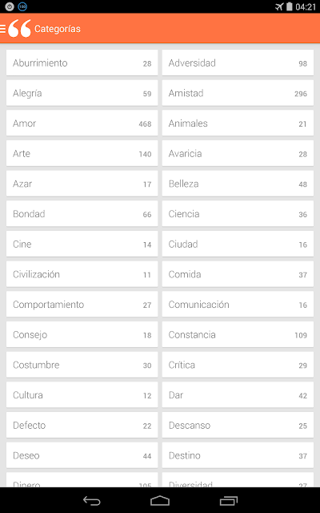The width and height of the screenshot is (320, 513).
Task: Open the recent apps overview icon
Action: tap(229, 500)
